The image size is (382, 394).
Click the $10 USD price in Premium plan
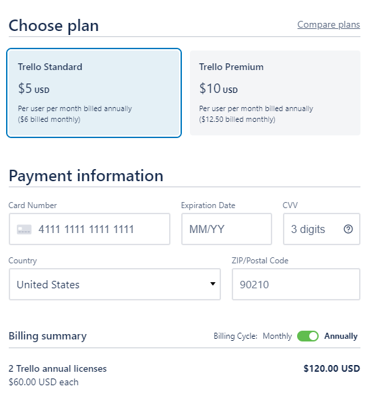coord(218,89)
